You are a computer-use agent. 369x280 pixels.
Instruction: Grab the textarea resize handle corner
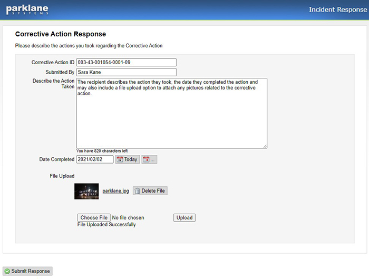265,146
